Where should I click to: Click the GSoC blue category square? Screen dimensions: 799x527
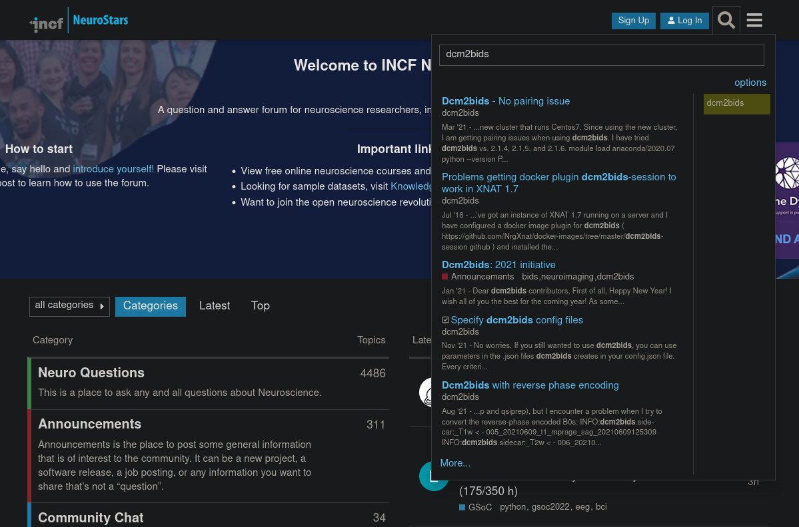click(462, 507)
